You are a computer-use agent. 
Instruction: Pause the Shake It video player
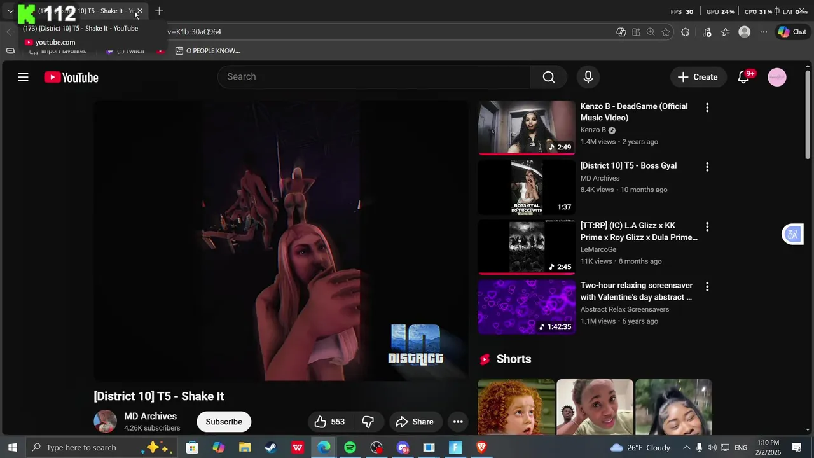(x=280, y=240)
